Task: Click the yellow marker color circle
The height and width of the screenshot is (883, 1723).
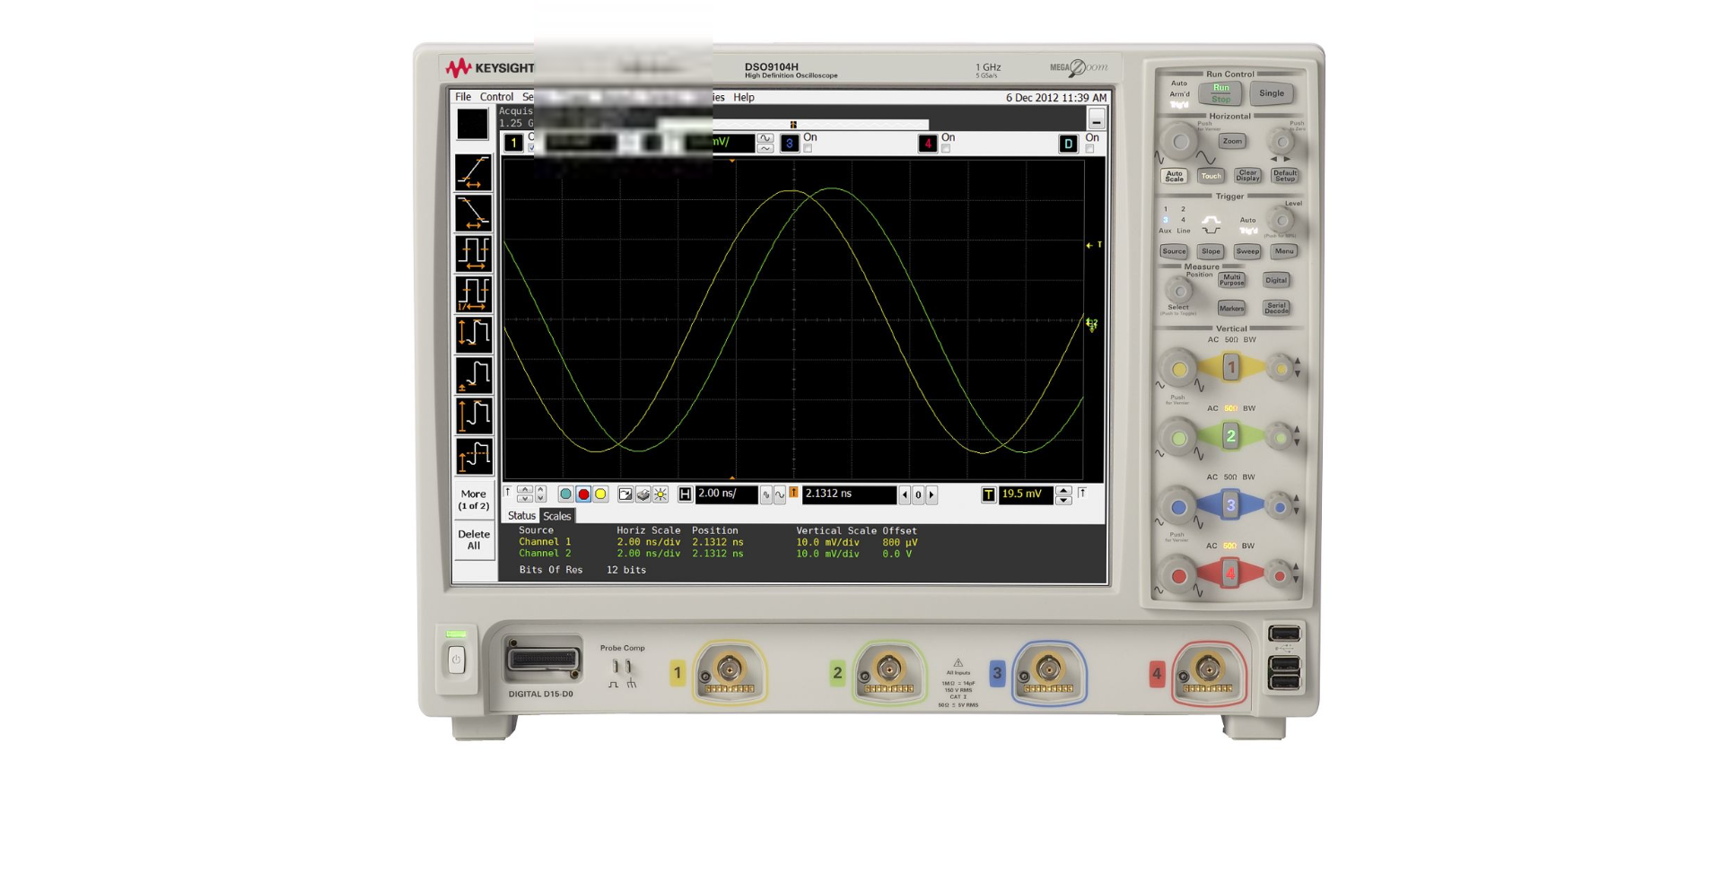Action: point(601,494)
